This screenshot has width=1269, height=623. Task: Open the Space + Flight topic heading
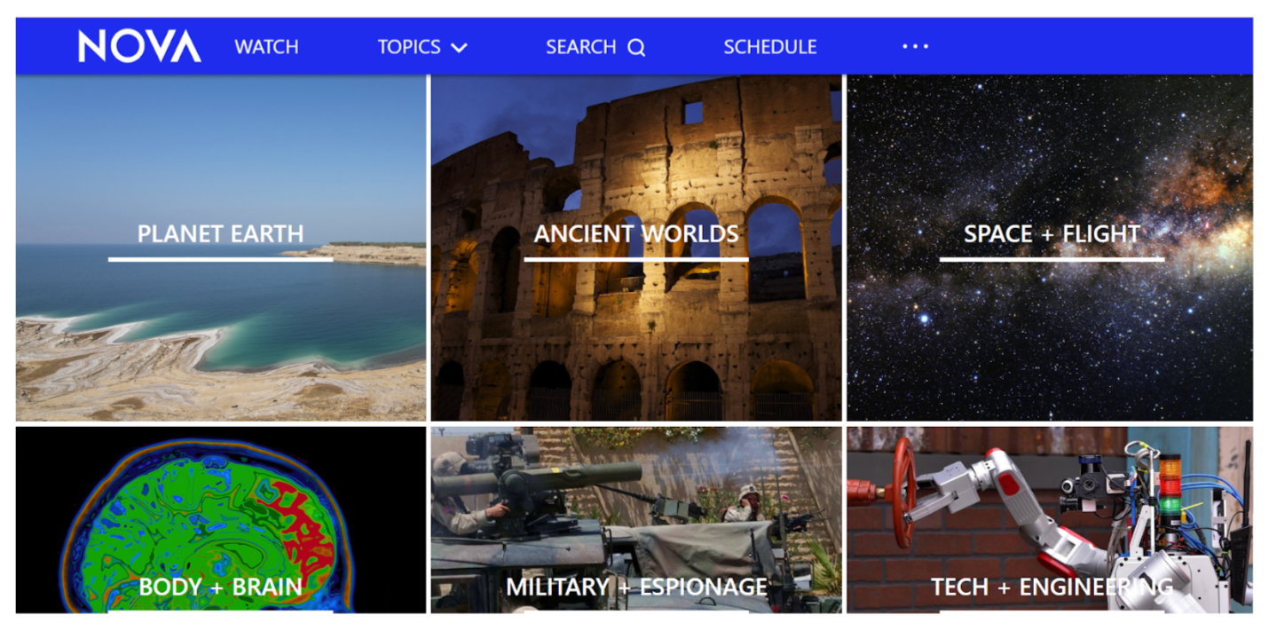(x=1052, y=234)
